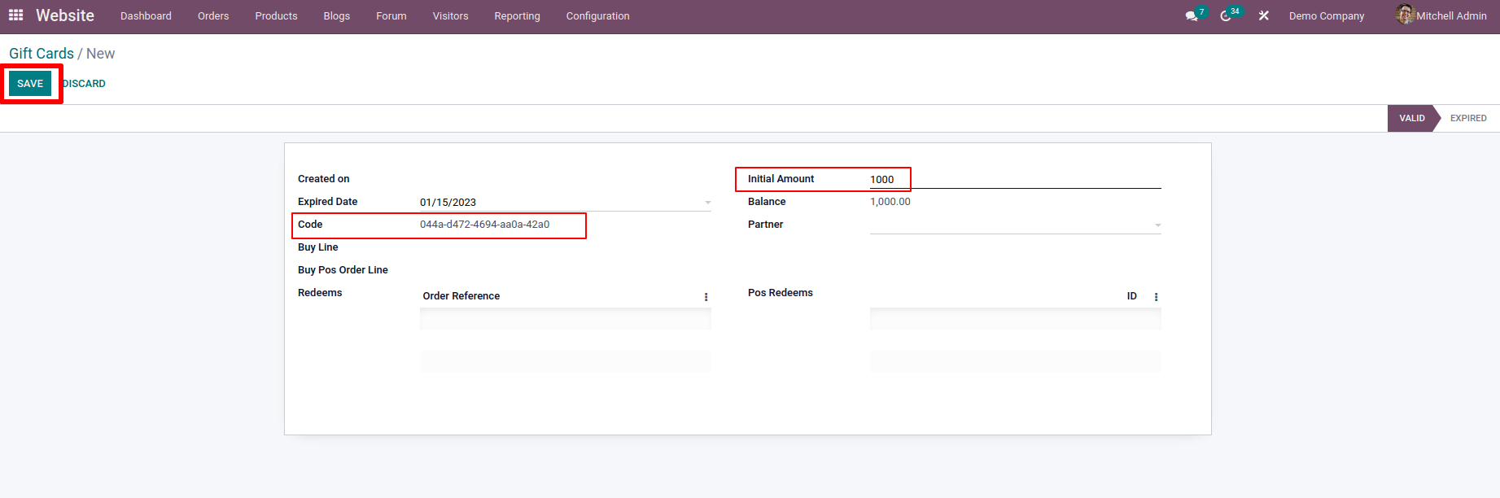The image size is (1500, 498).
Task: Open the activities clock icon
Action: click(1226, 16)
